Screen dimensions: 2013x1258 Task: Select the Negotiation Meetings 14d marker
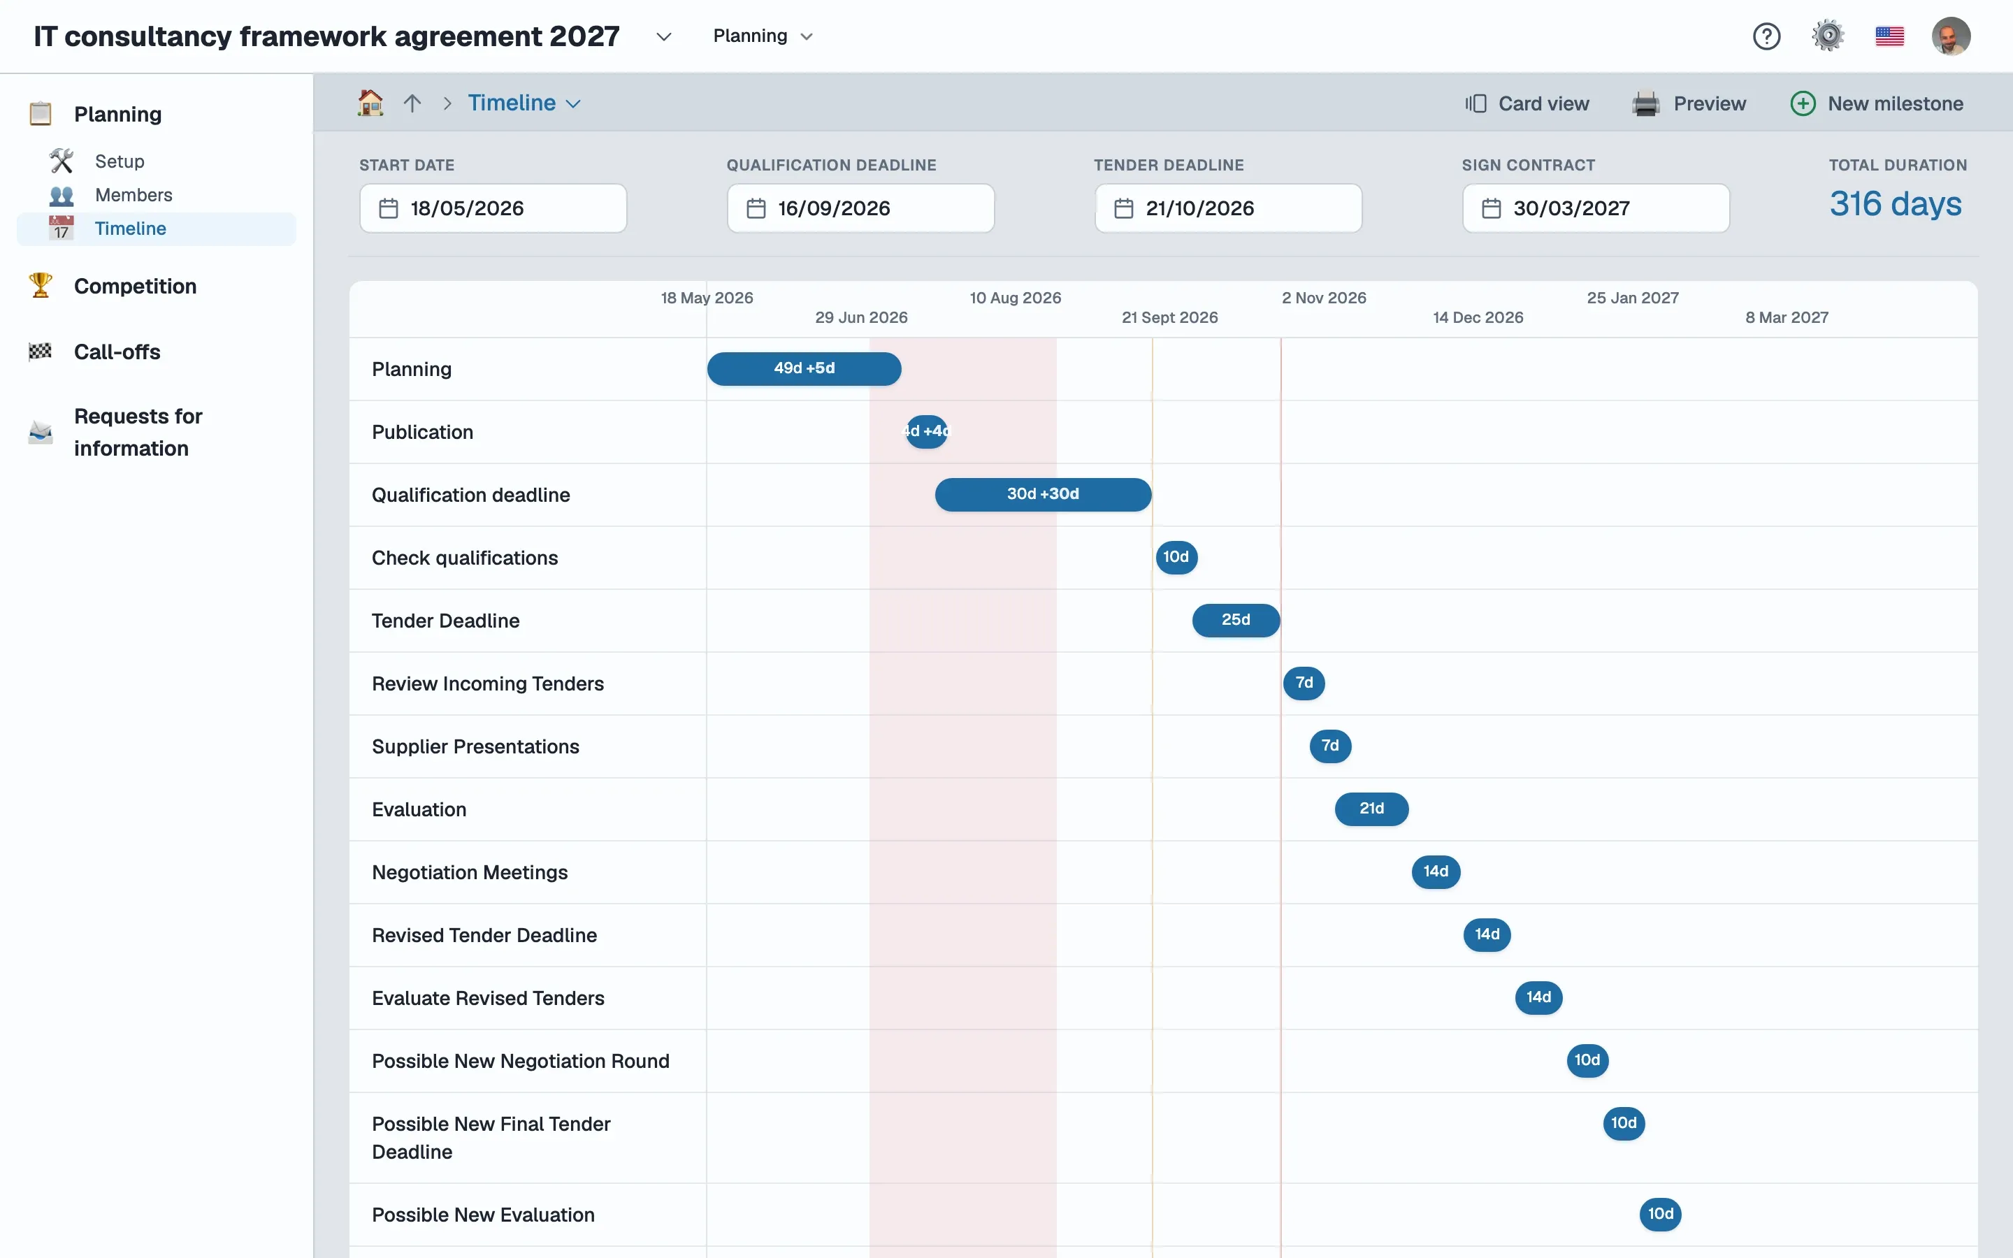pyautogui.click(x=1436, y=871)
